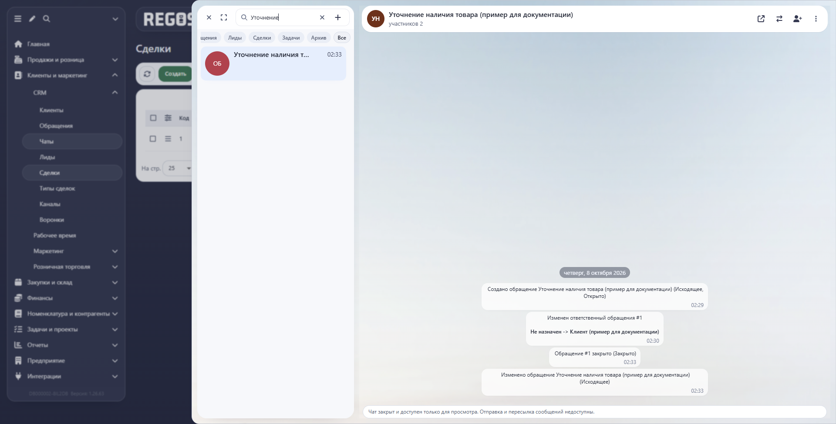Viewport: 836px width, 424px height.
Task: Click the Создать button
Action: 175,74
